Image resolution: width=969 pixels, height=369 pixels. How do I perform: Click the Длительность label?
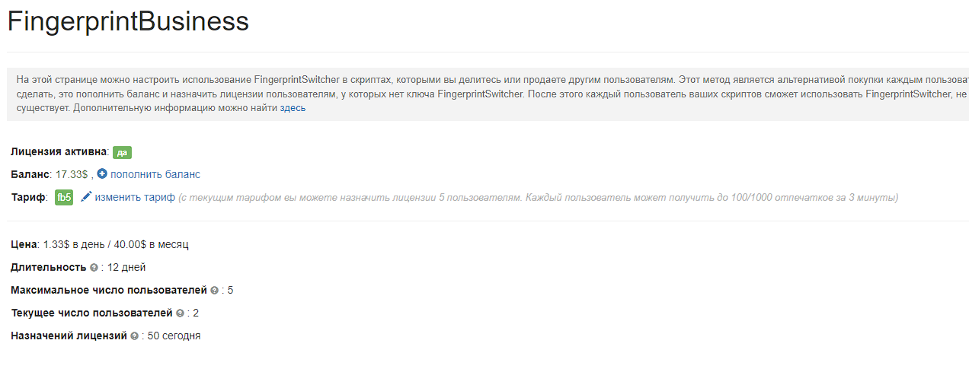click(49, 267)
